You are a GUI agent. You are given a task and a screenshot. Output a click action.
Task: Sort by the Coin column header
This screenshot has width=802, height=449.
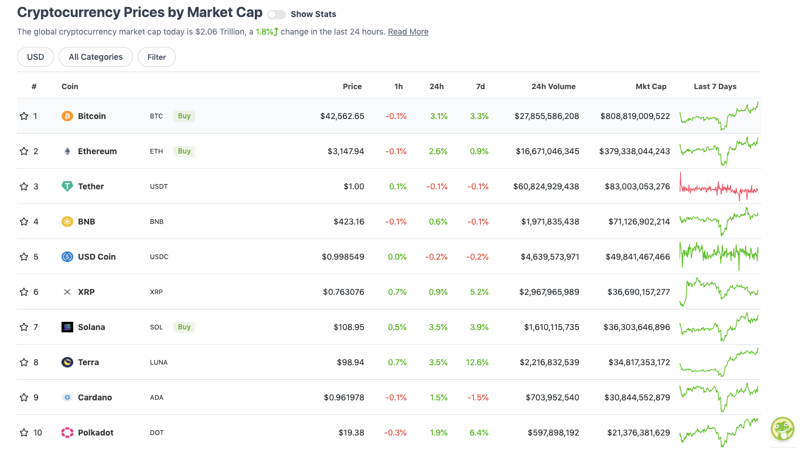[70, 86]
